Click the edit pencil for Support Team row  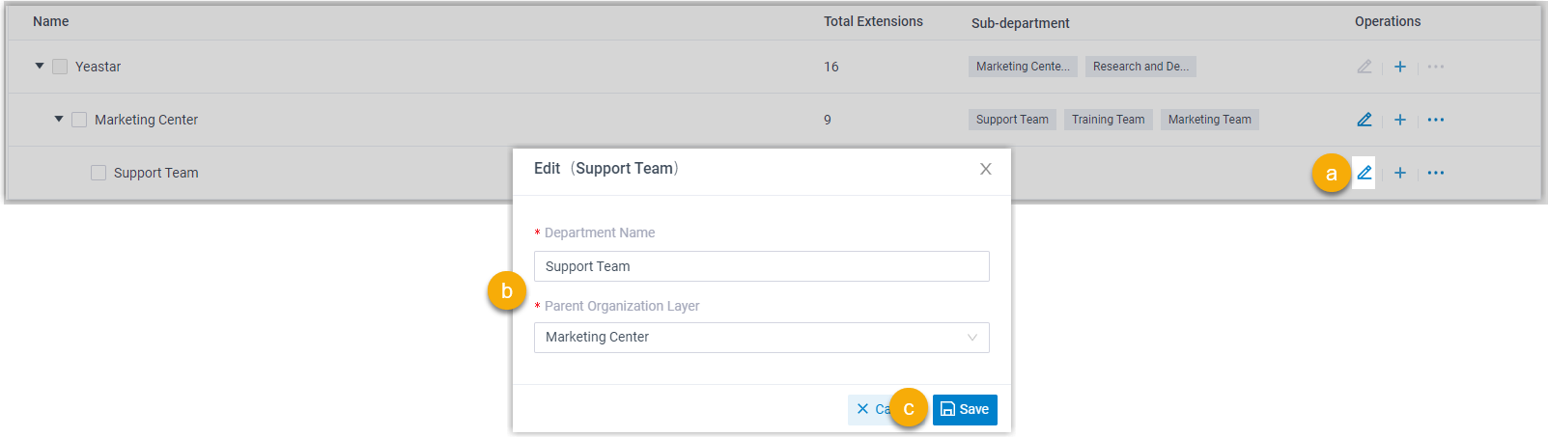[1364, 173]
